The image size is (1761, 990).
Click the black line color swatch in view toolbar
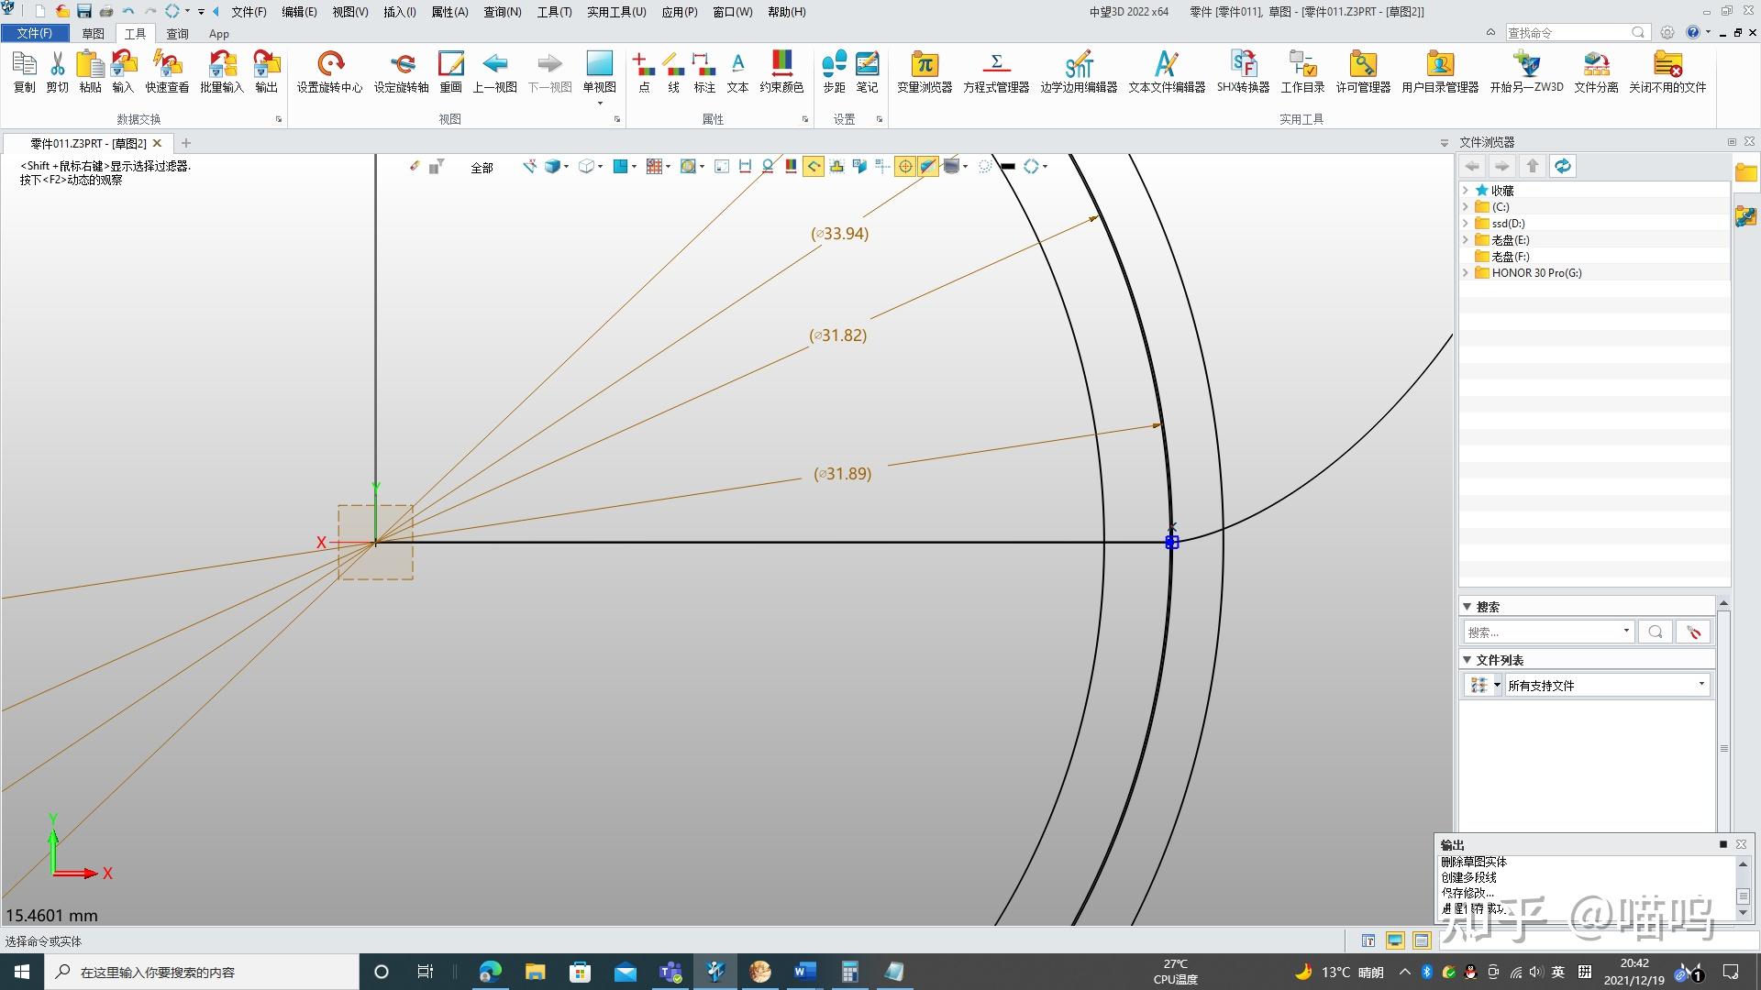(1008, 166)
